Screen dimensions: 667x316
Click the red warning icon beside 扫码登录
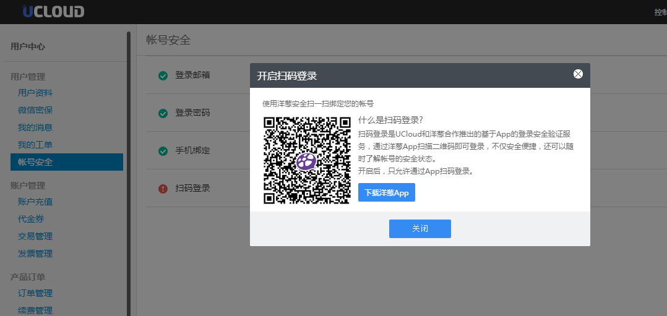click(163, 189)
